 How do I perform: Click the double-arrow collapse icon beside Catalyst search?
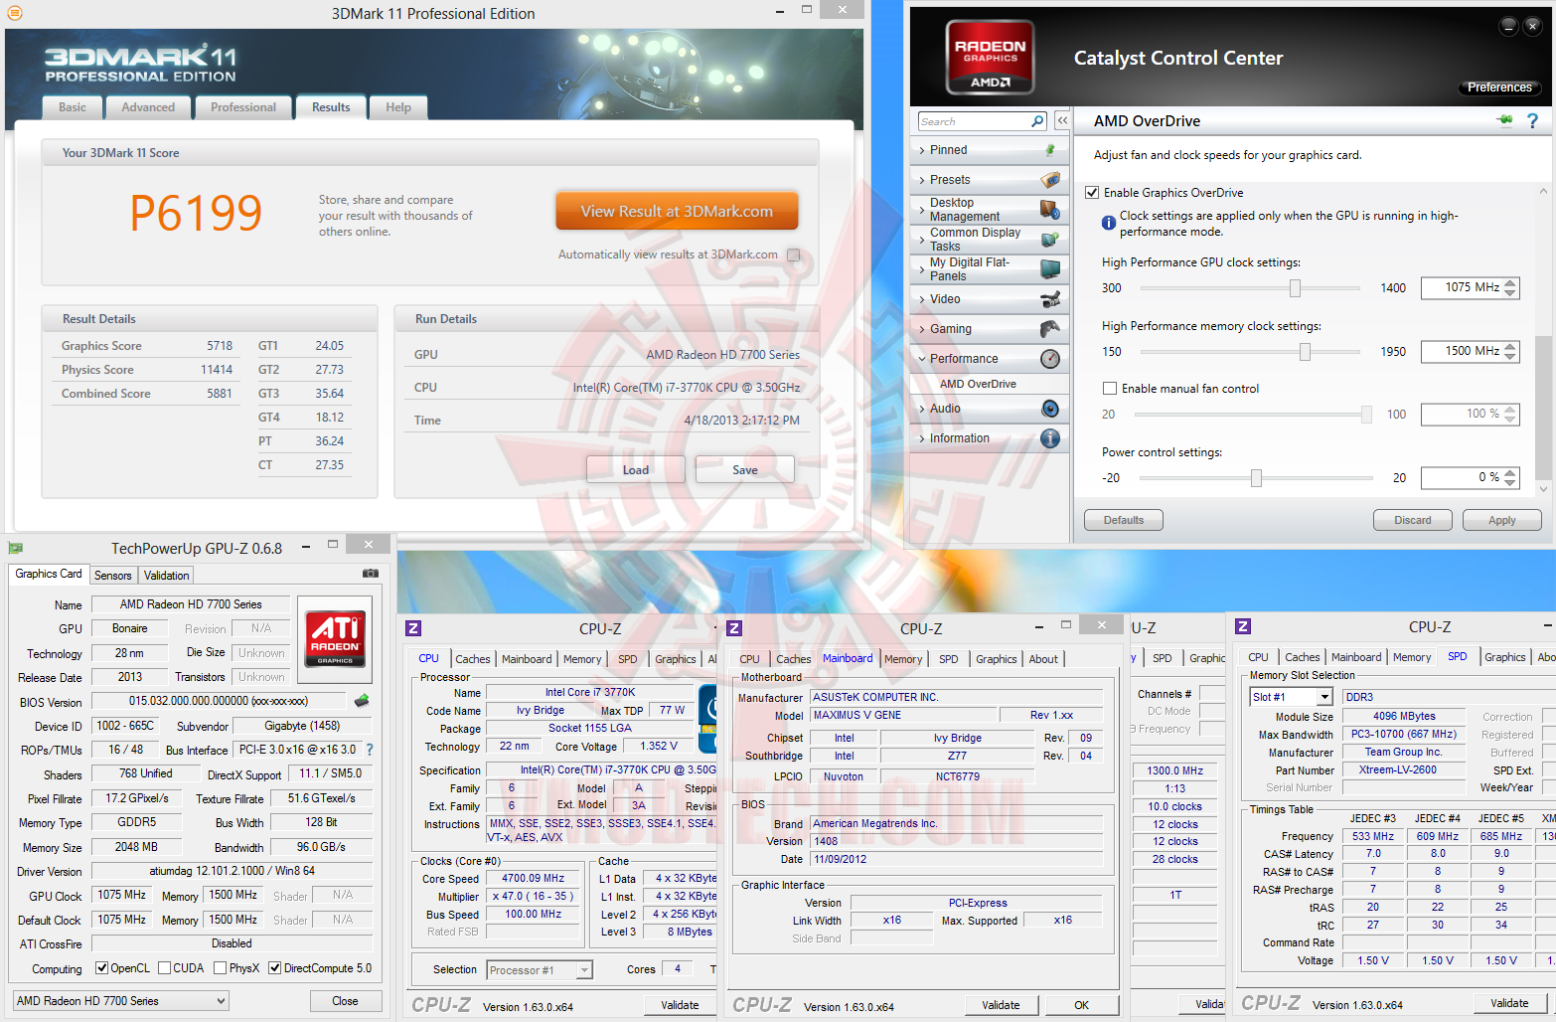1062,120
